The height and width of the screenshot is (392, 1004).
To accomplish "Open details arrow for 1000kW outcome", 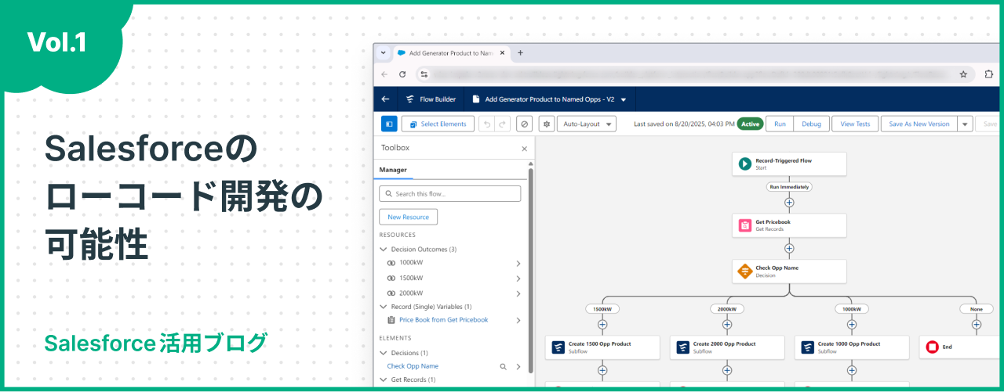I will coord(518,264).
